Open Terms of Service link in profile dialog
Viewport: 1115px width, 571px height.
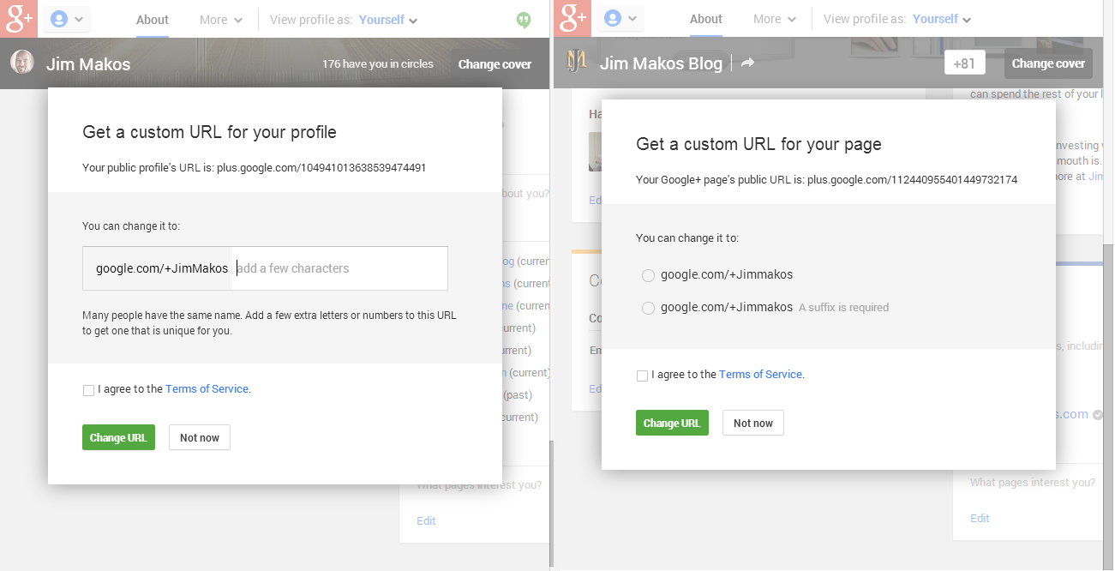[x=207, y=389]
